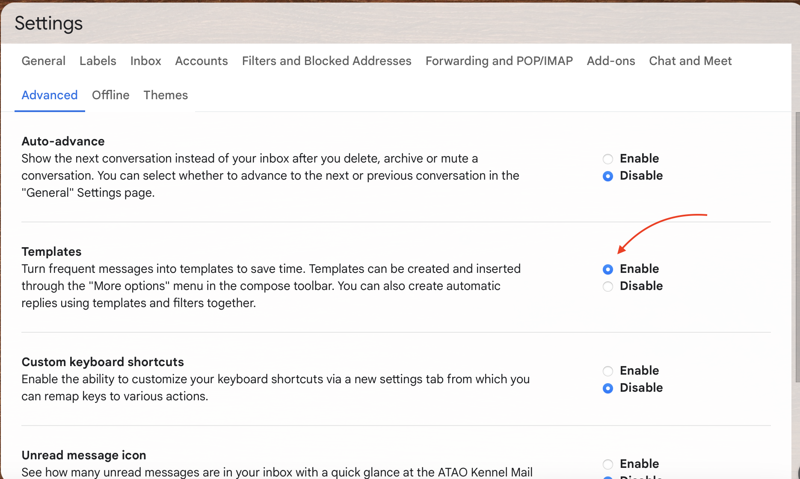Enable Custom keyboard shortcuts
The height and width of the screenshot is (479, 800).
coord(608,371)
